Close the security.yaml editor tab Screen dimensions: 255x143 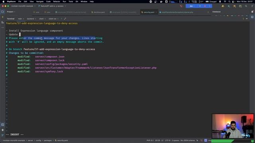(156, 12)
